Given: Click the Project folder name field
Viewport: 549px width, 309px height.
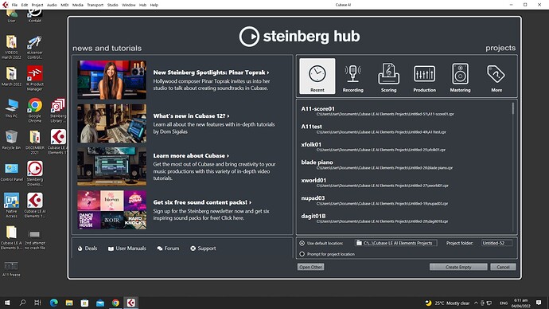Looking at the screenshot, I should [x=496, y=243].
